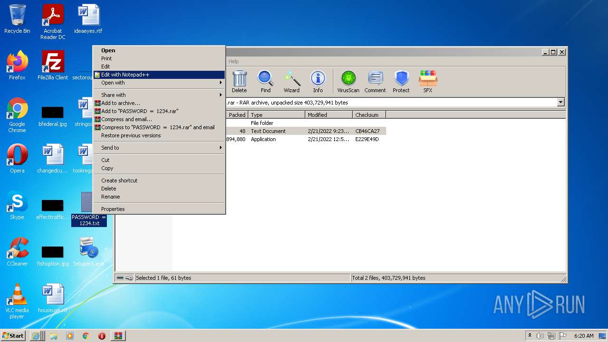608x342 pixels.
Task: Select the File folder row in WinRAR
Action: tap(305, 123)
